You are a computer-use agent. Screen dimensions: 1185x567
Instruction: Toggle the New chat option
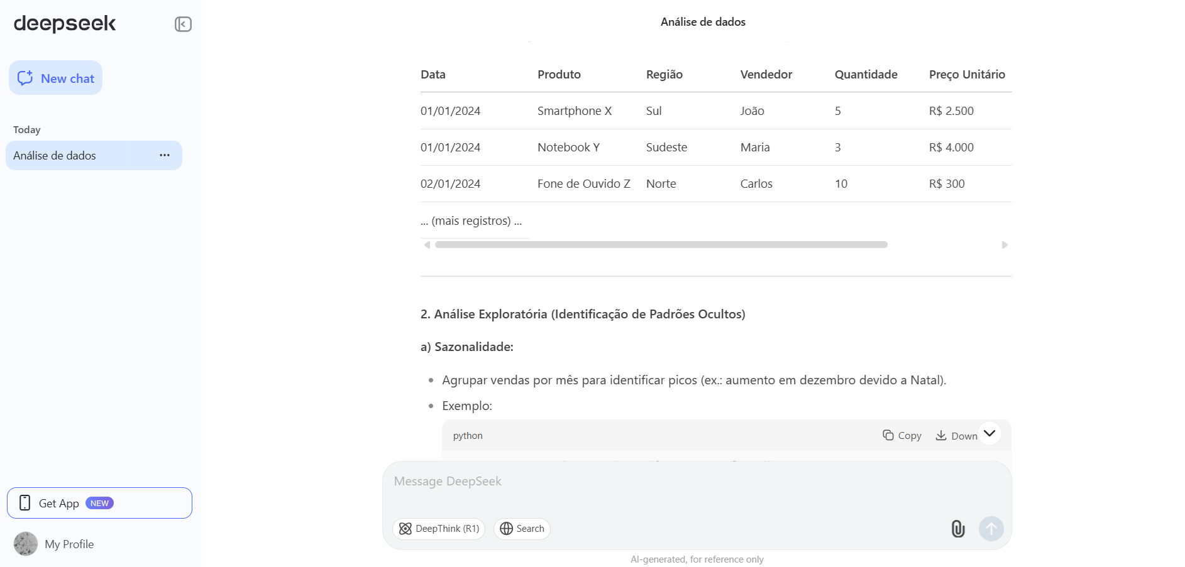click(x=55, y=78)
